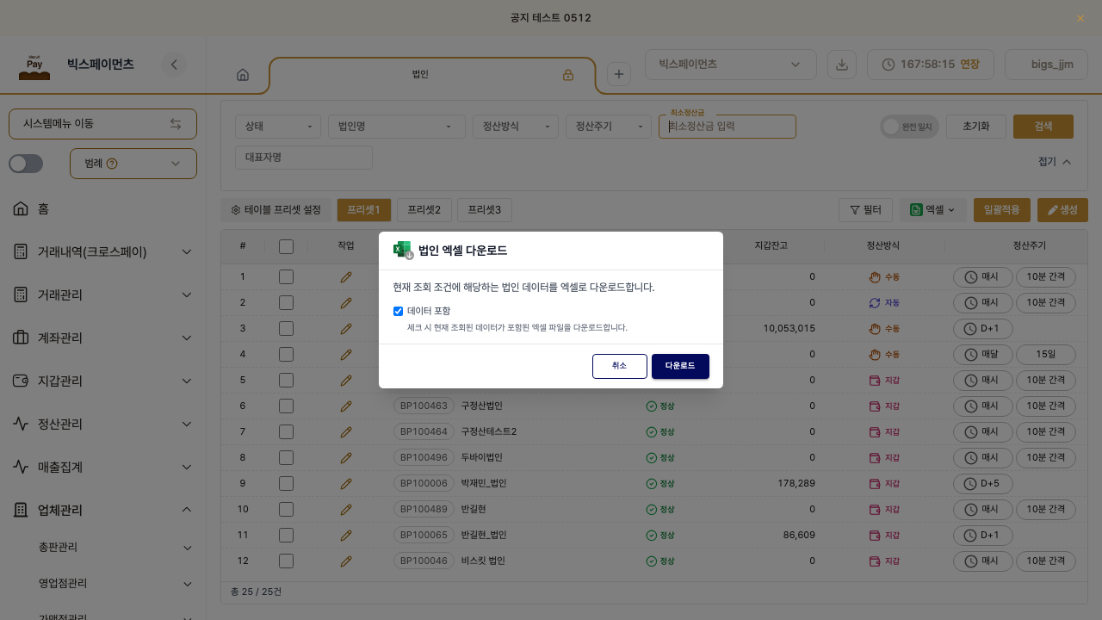1102x620 pixels.
Task: Toggle the sidebar switch above 홈
Action: tap(26, 164)
